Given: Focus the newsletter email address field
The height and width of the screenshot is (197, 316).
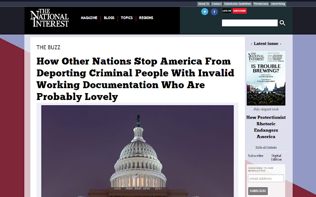Looking at the screenshot, I should click(x=266, y=178).
